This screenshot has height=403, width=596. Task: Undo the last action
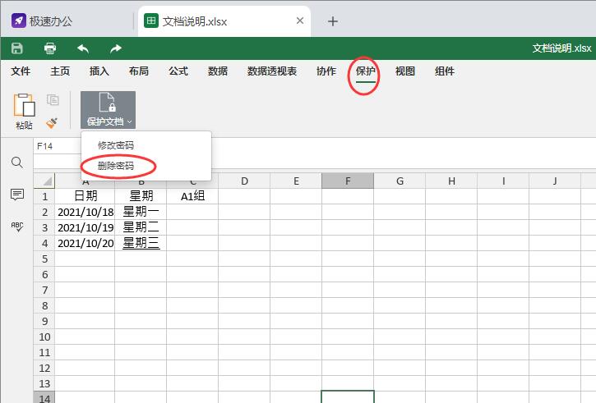tap(83, 48)
